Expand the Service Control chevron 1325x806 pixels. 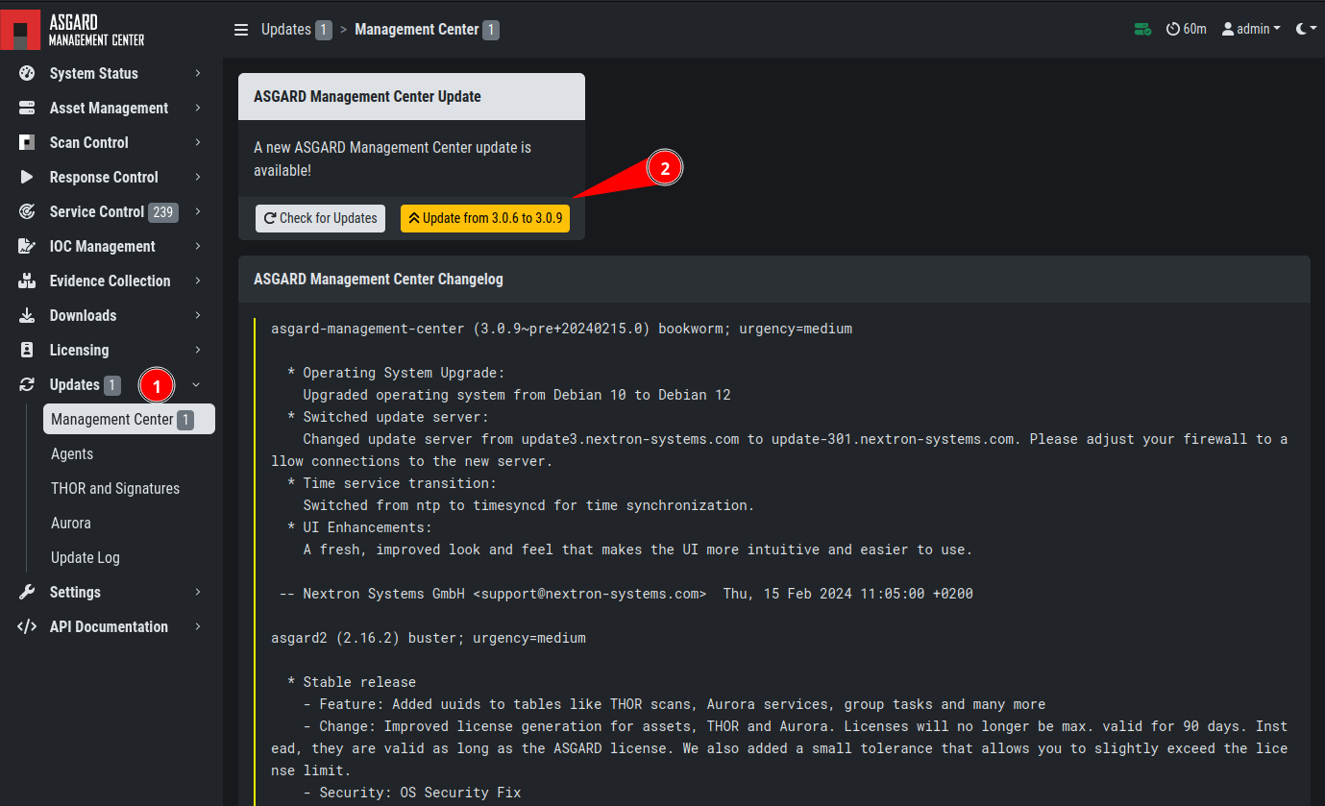(197, 211)
